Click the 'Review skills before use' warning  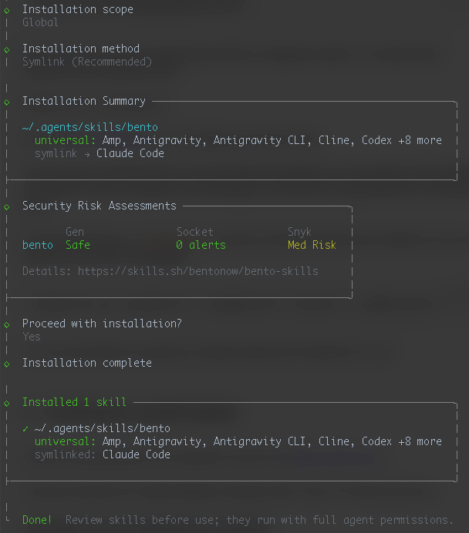pos(259,520)
